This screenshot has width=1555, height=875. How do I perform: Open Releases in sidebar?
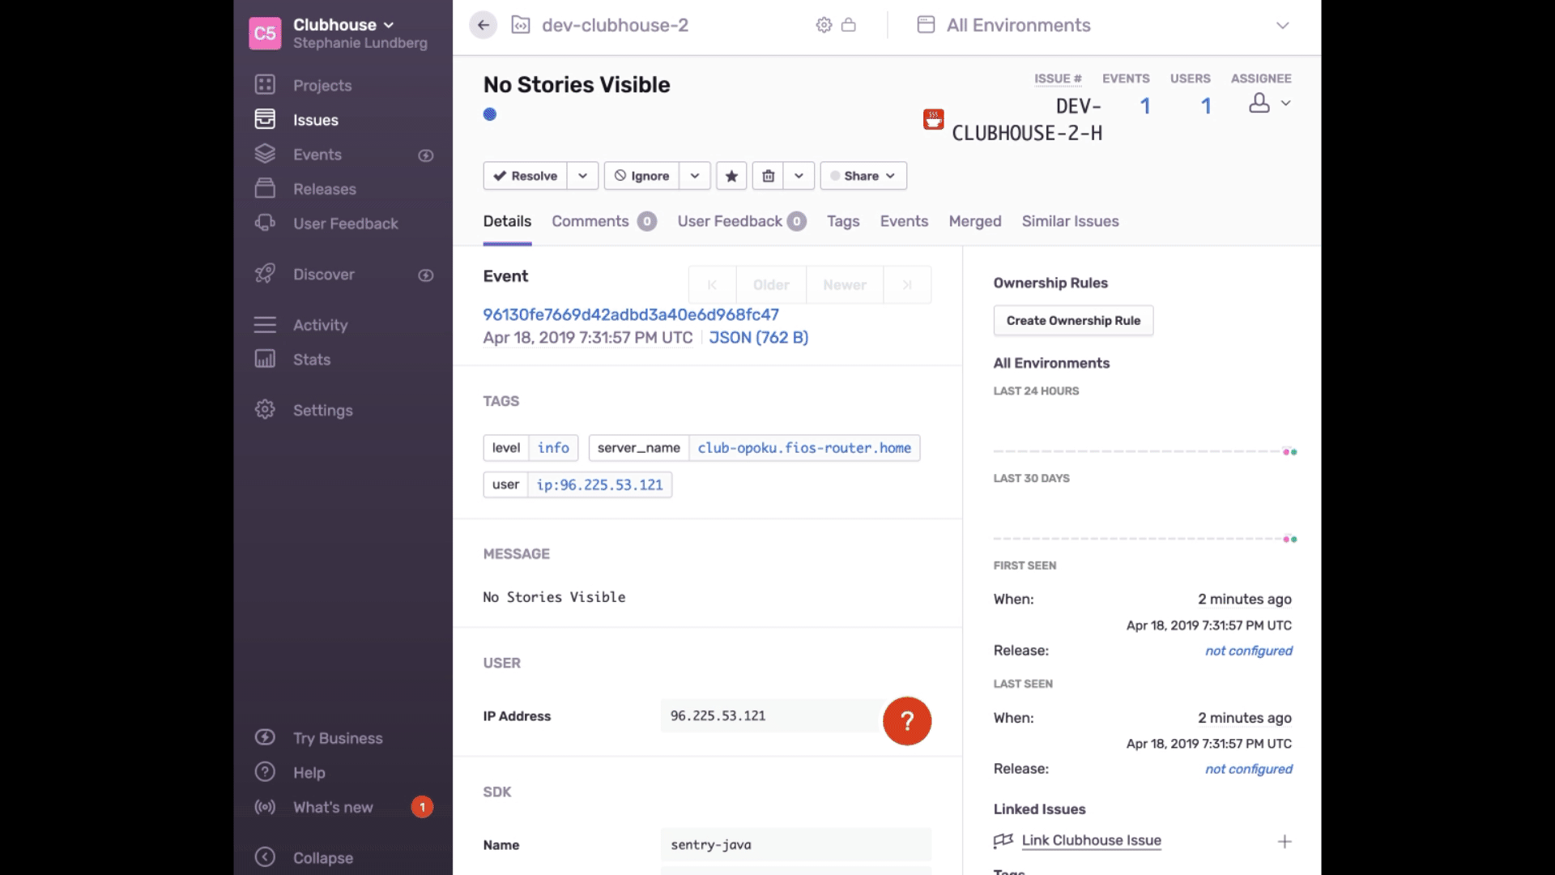324,189
